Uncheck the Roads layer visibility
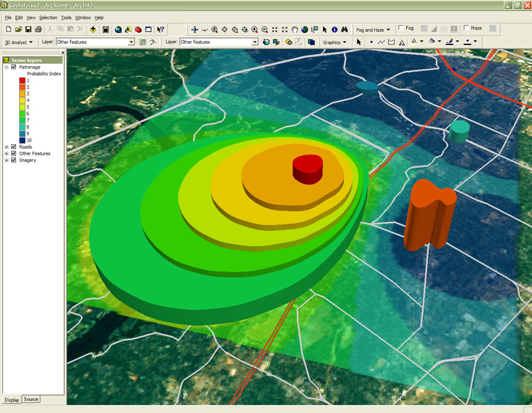 (14, 147)
